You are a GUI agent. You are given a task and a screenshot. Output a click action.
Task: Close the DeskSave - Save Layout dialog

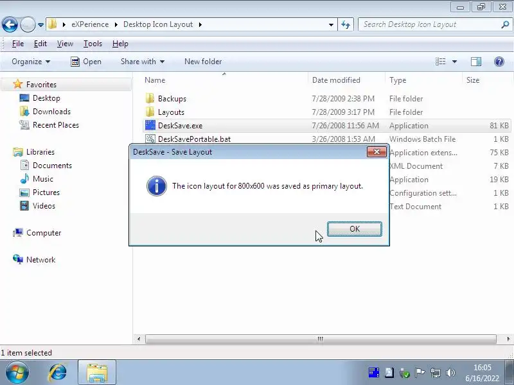tap(377, 152)
